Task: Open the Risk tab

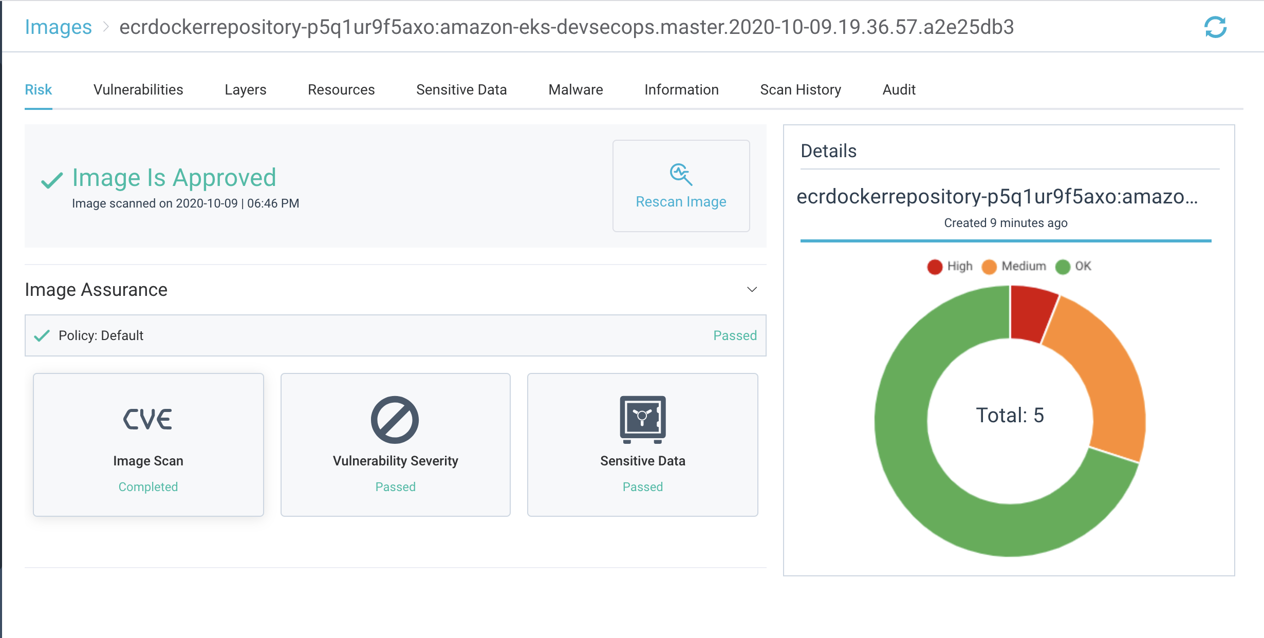Action: (x=39, y=90)
